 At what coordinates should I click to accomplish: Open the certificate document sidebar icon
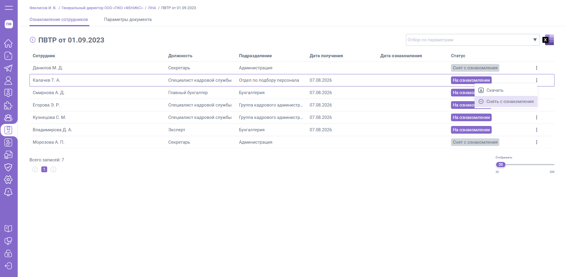pos(8,155)
